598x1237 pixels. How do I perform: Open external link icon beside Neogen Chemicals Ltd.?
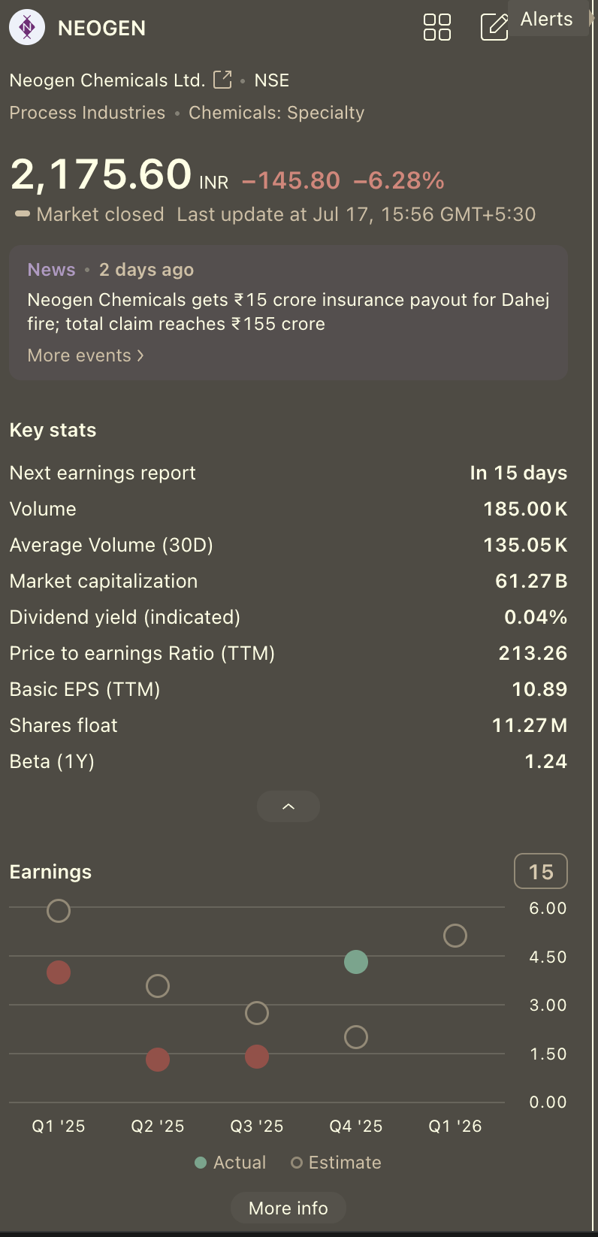tap(222, 80)
